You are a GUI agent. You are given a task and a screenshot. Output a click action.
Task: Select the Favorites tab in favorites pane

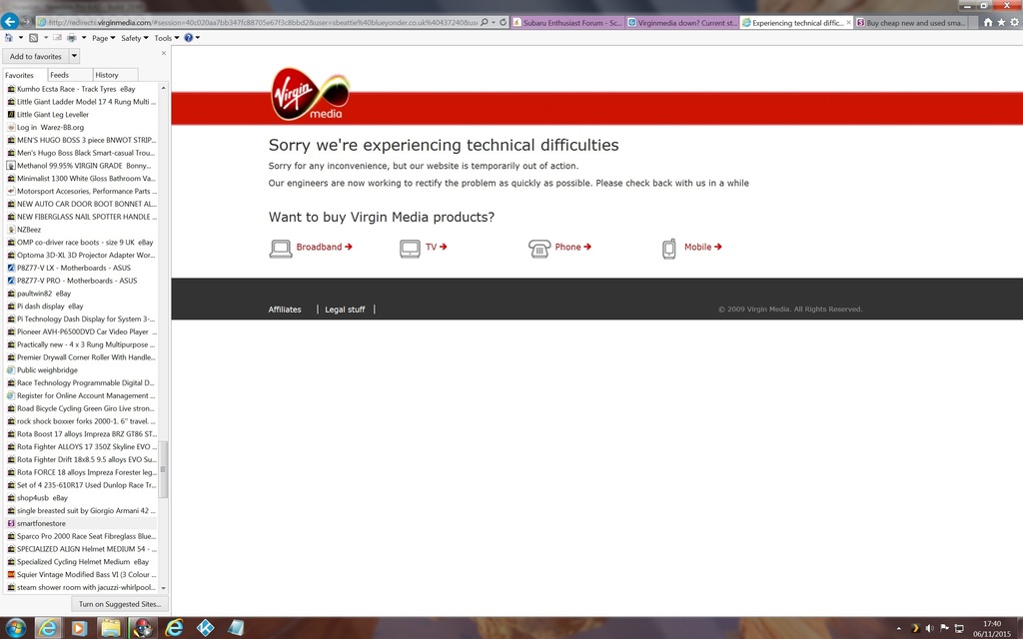click(x=25, y=75)
